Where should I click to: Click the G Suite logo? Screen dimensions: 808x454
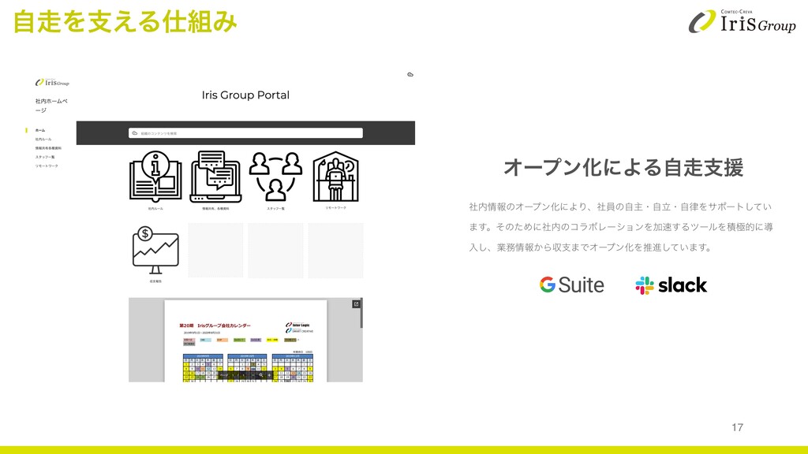(571, 285)
